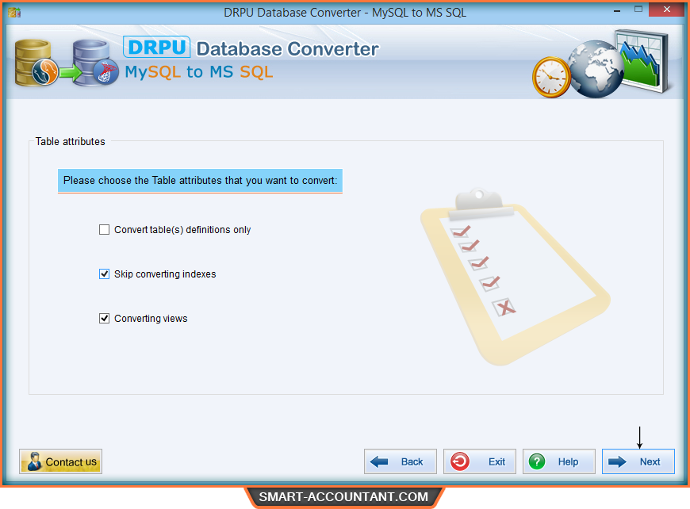
Task: Click 'Please choose the Table attributes' heading
Action: [x=200, y=181]
